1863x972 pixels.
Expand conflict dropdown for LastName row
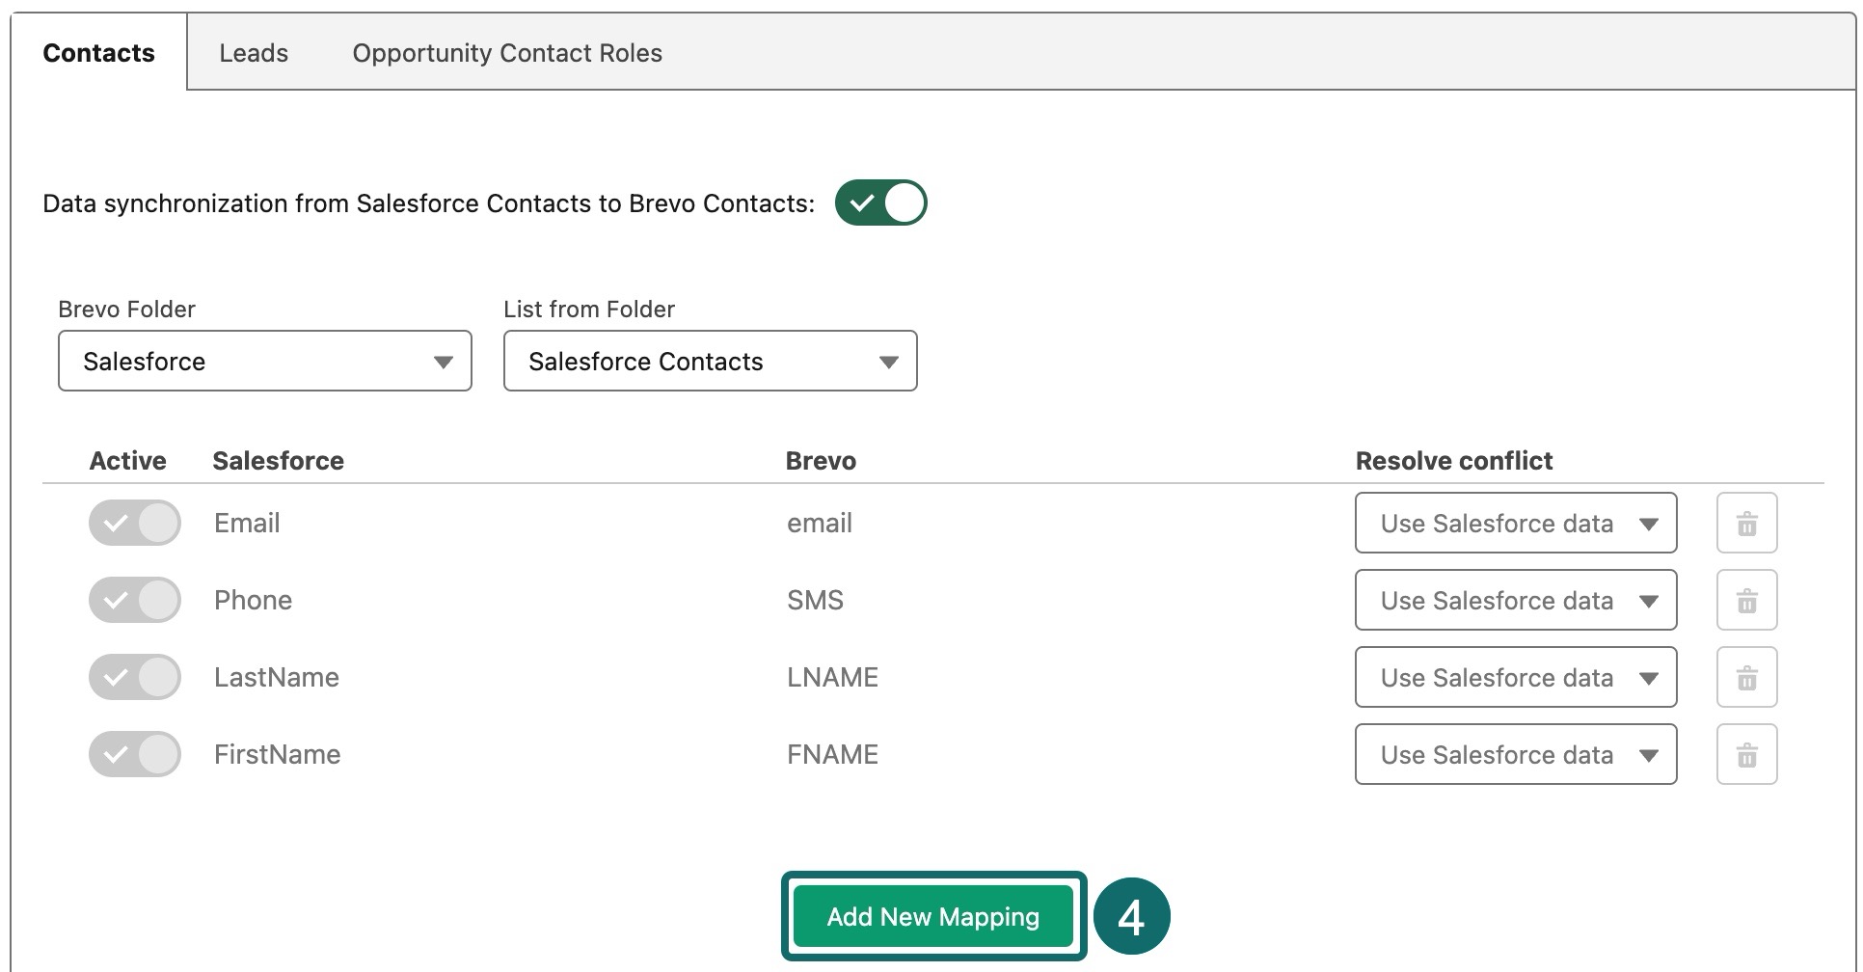[1516, 677]
